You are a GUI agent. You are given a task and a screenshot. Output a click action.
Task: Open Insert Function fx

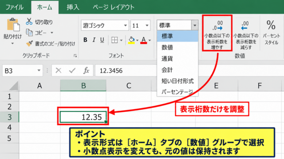pyautogui.click(x=86, y=71)
